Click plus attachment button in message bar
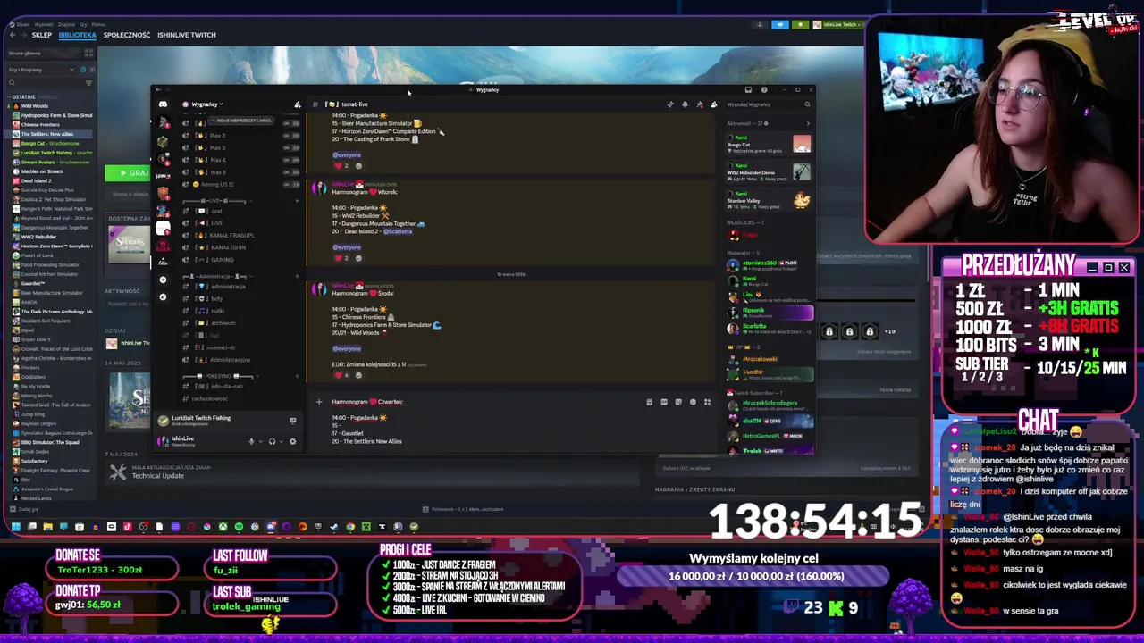Screen dimensions: 1144x643 [319, 402]
